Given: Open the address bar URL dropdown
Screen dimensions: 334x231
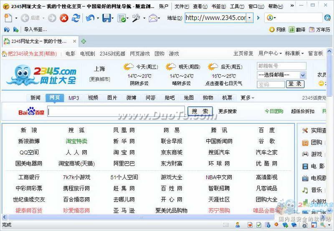Looking at the screenshot, I should pyautogui.click(x=249, y=18).
